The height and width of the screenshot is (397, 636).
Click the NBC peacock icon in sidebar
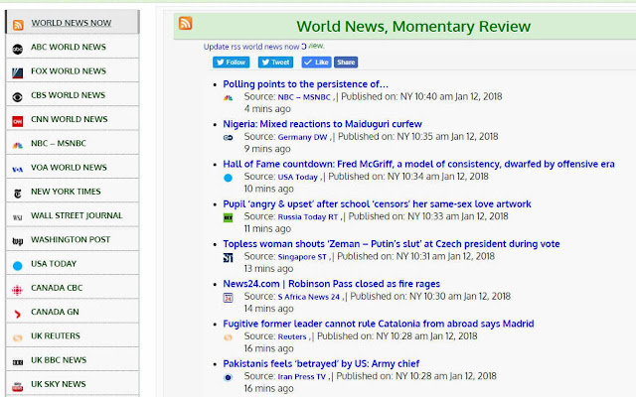tap(18, 146)
